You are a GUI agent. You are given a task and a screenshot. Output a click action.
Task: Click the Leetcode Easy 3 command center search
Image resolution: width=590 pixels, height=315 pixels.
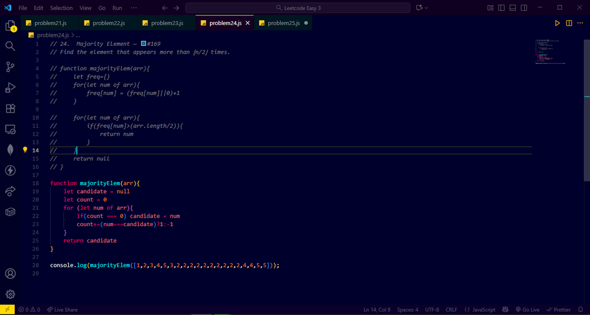point(297,8)
